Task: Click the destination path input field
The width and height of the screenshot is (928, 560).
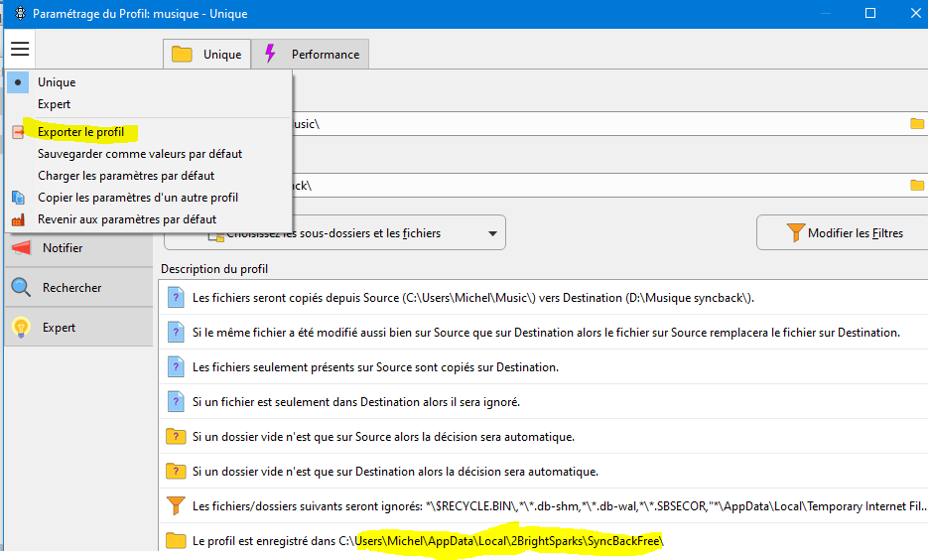Action: pos(597,186)
